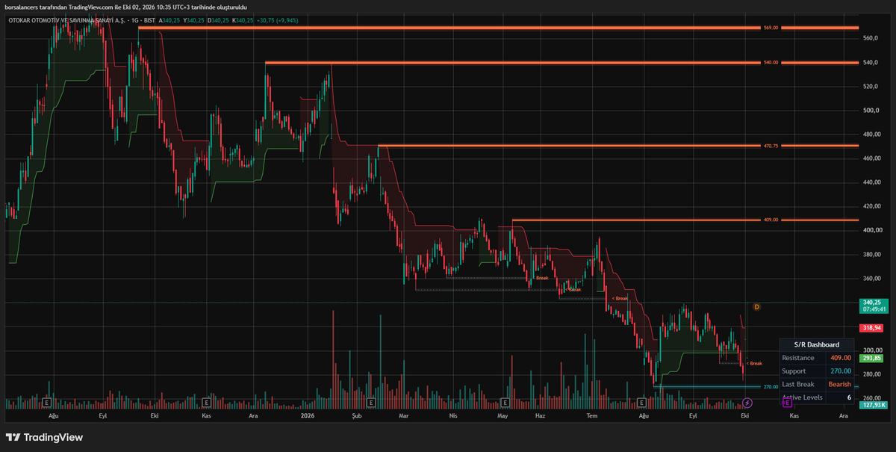Click the Break label beside the S/R Dashboard

[755, 363]
